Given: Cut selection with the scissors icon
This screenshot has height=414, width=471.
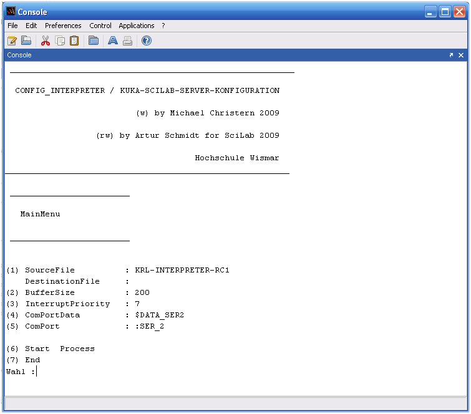Looking at the screenshot, I should click(46, 41).
